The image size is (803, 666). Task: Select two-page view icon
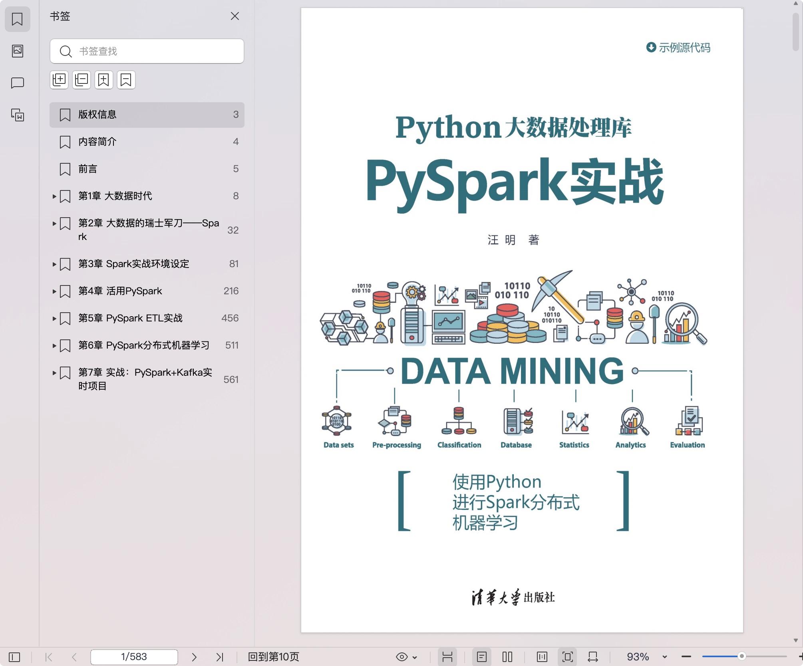point(507,657)
